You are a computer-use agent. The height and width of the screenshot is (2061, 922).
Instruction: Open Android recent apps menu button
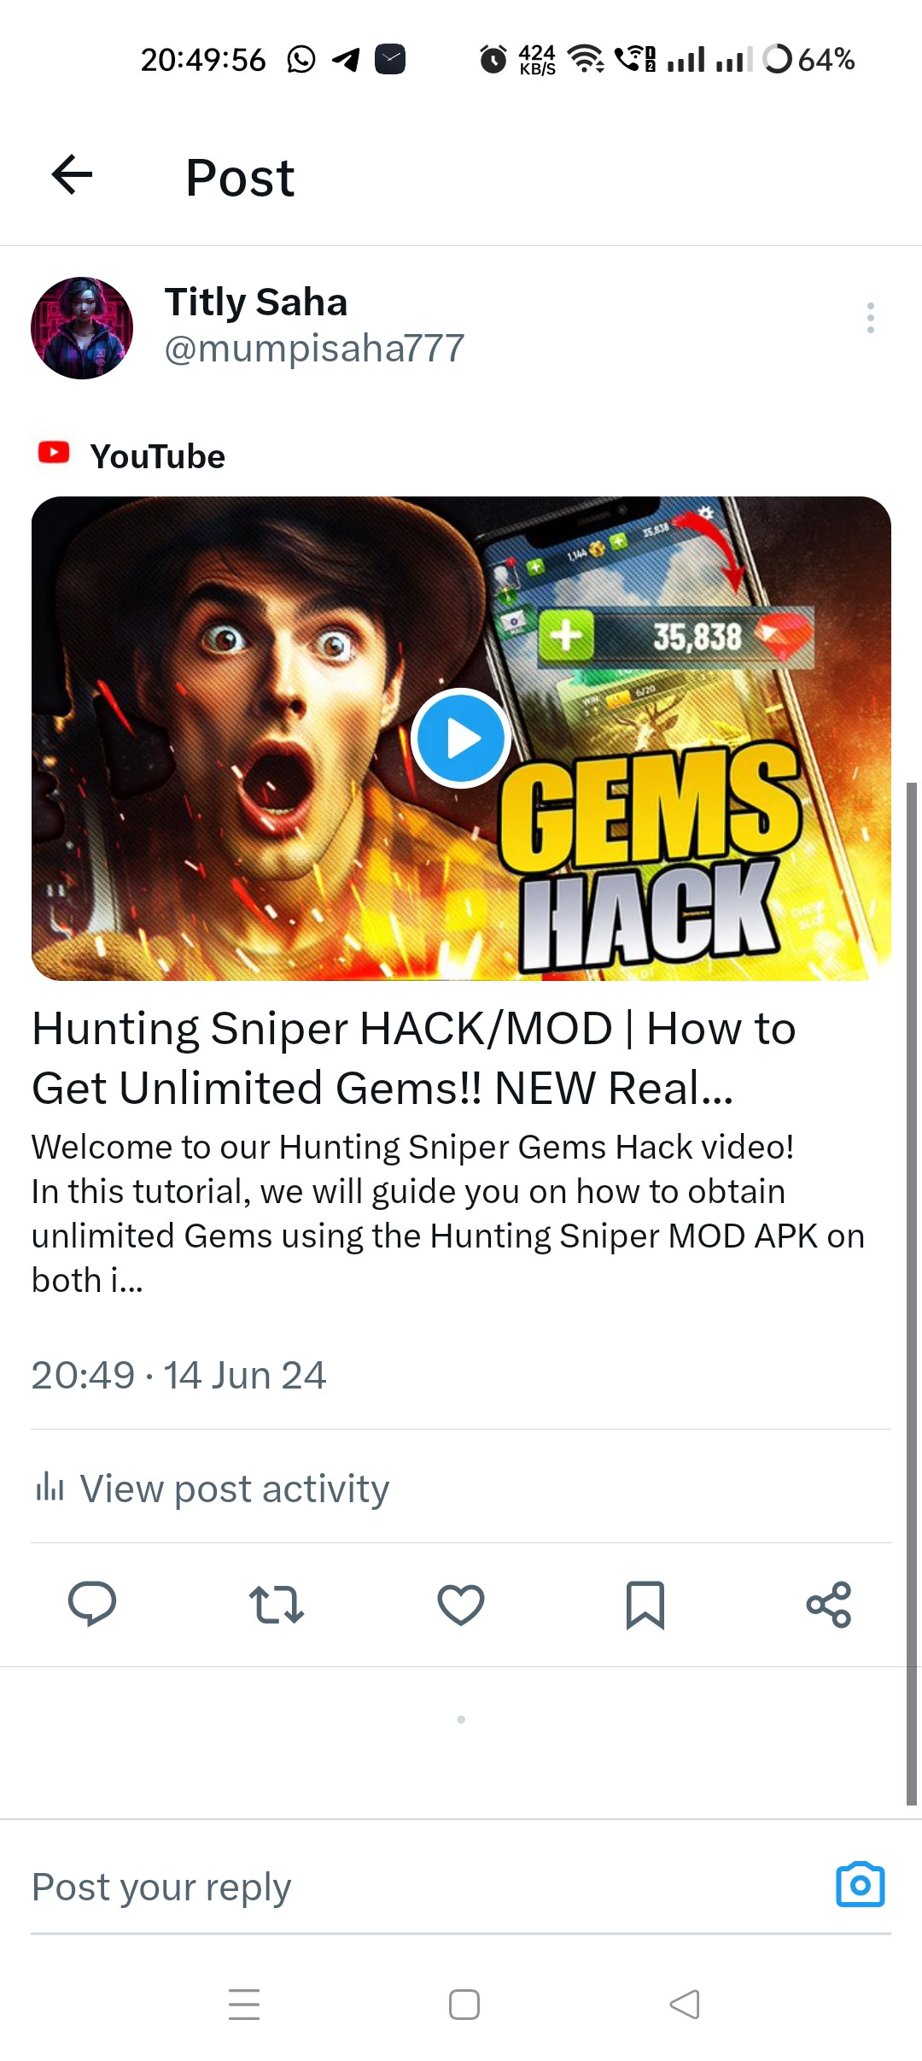[x=244, y=2005]
